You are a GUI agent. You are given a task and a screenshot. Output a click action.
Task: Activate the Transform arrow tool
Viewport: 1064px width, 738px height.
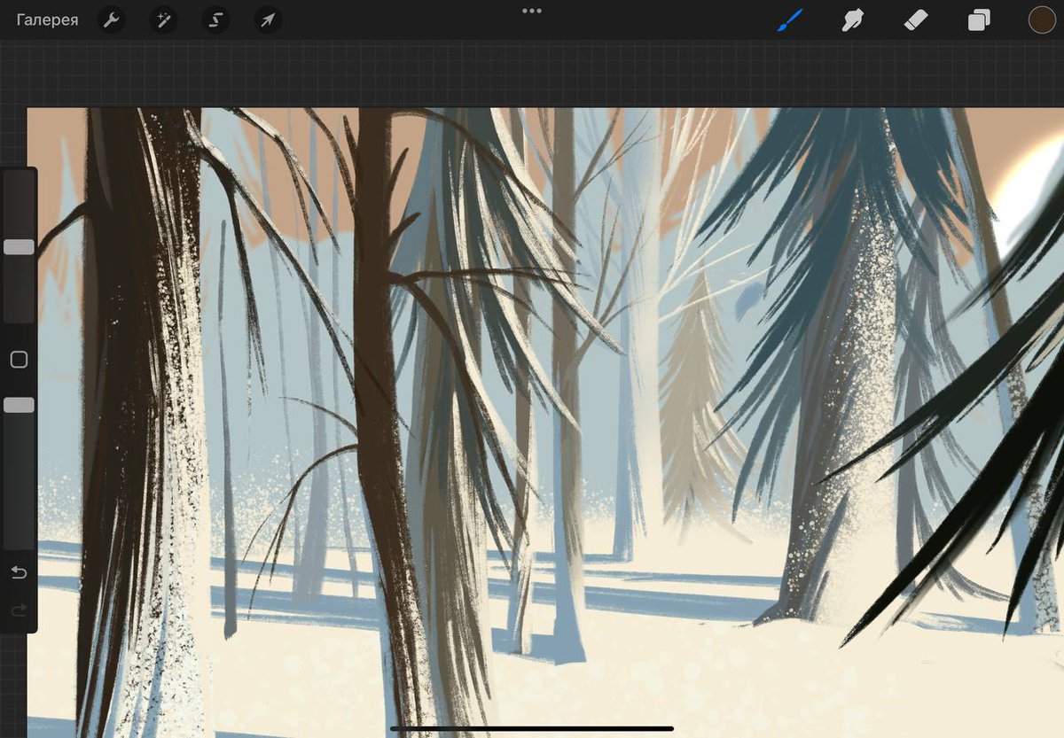pyautogui.click(x=268, y=19)
